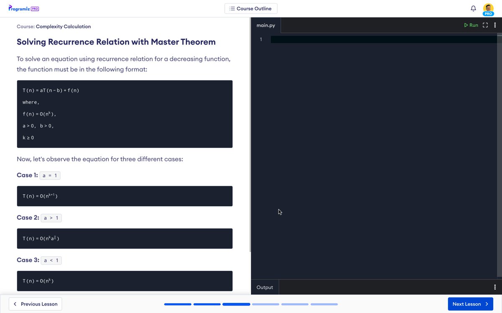Click the 'a > 0, b > 0,' code line
502x313 pixels.
[x=38, y=126]
